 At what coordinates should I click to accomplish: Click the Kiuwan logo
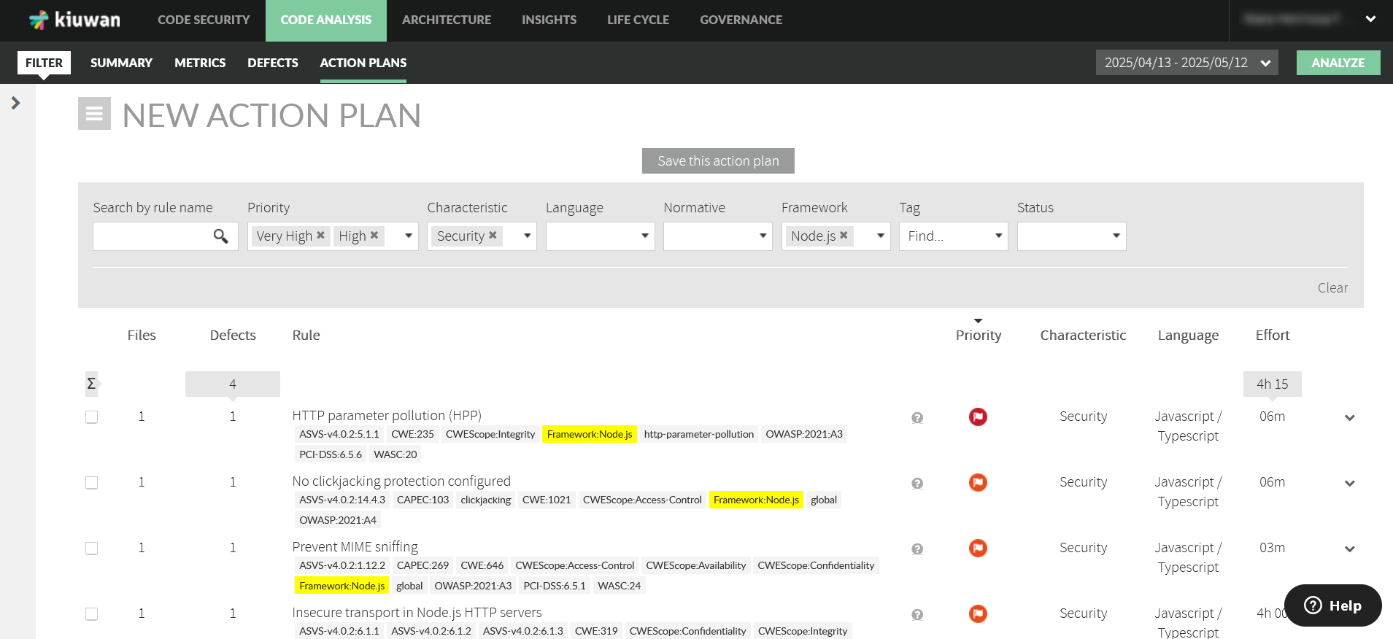74,20
